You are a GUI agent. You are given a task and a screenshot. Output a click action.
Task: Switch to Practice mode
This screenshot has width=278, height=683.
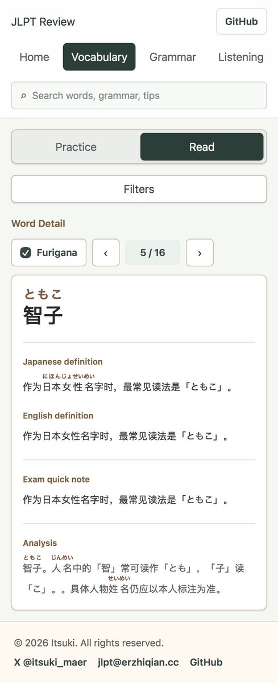[76, 147]
